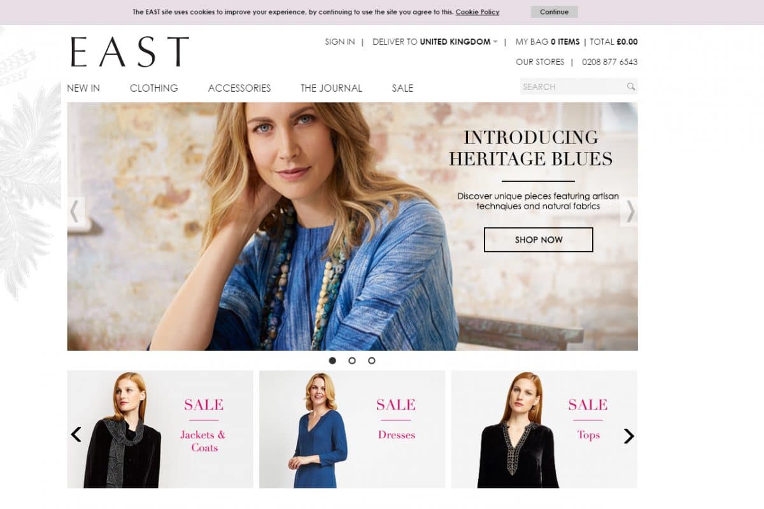Open the Clothing navigation menu
764x509 pixels.
click(x=154, y=88)
